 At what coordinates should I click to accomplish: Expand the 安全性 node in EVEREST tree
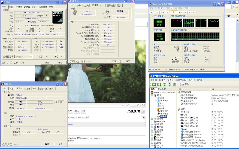click(x=152, y=145)
